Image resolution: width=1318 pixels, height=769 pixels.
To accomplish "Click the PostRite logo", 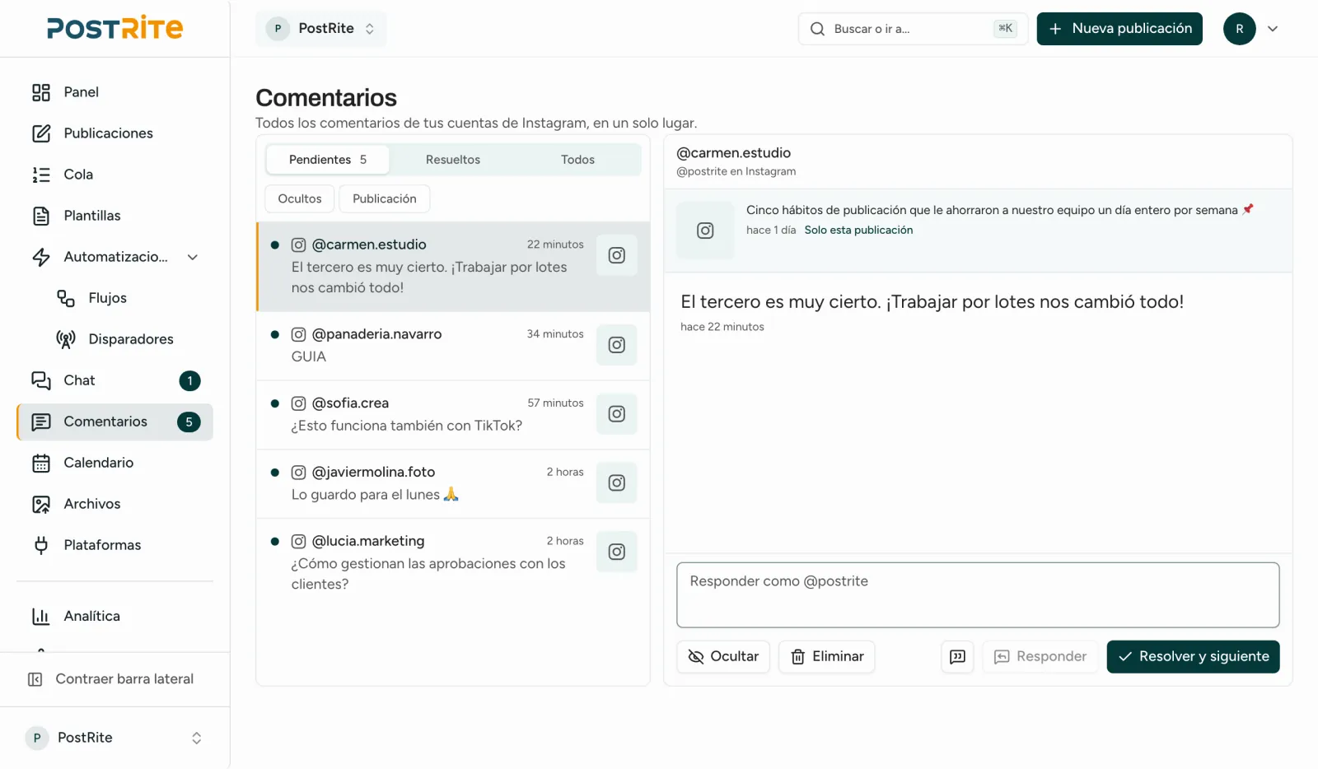I will (x=115, y=28).
